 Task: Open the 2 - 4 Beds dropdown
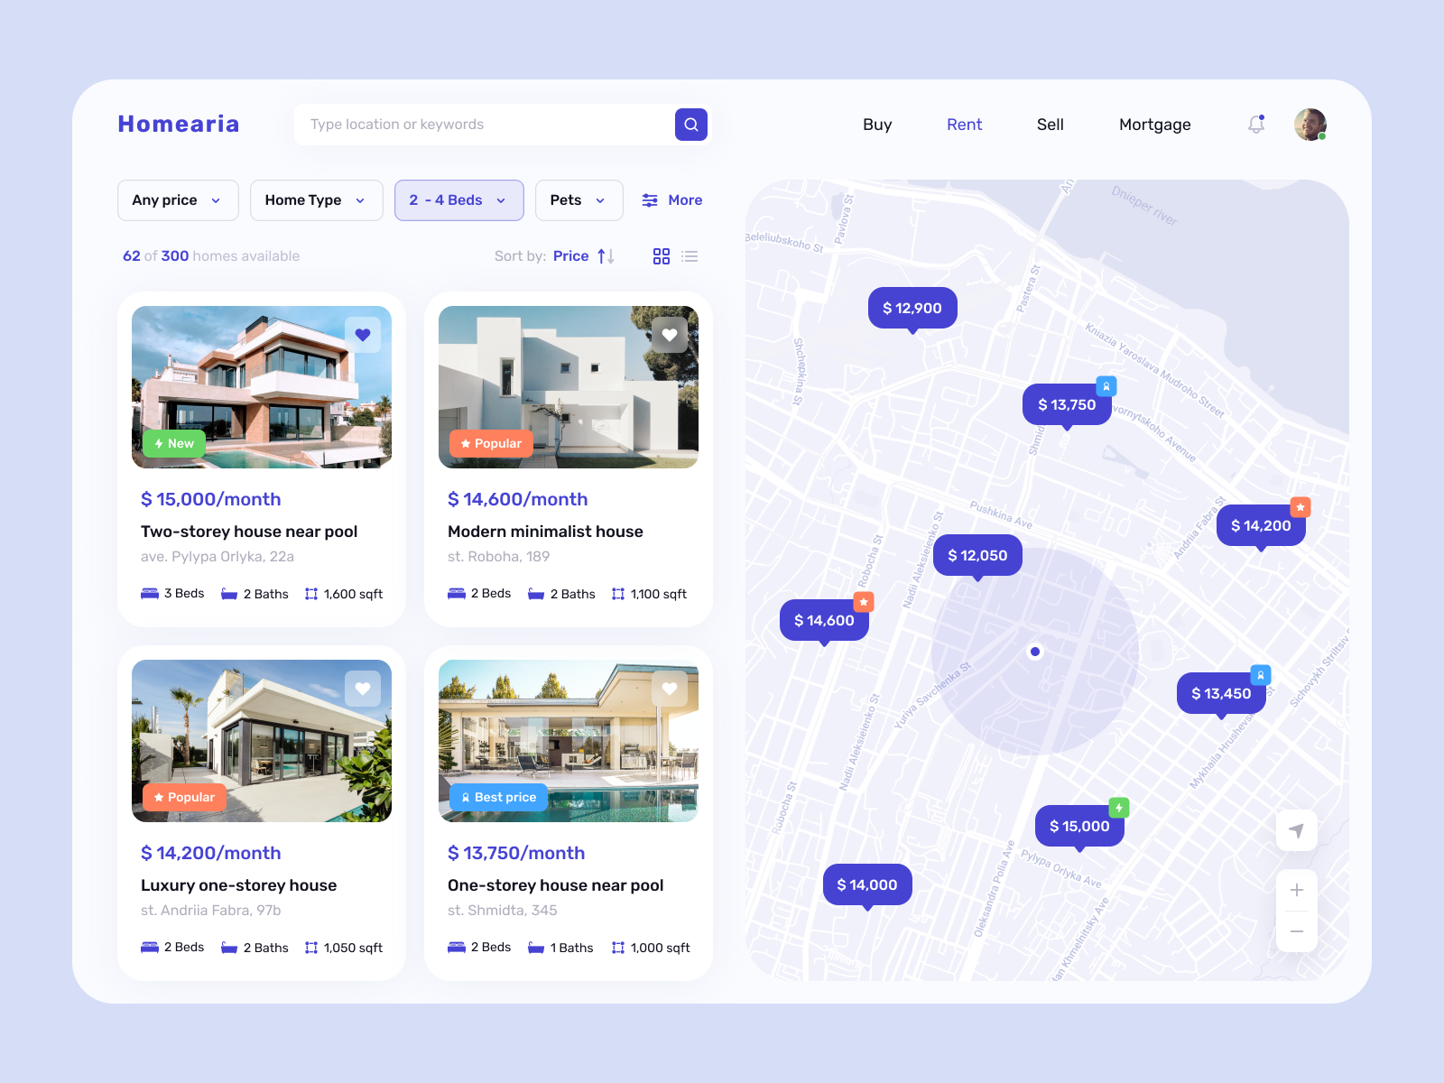[x=459, y=200]
